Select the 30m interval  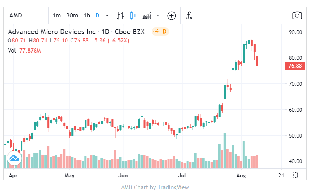[72, 15]
